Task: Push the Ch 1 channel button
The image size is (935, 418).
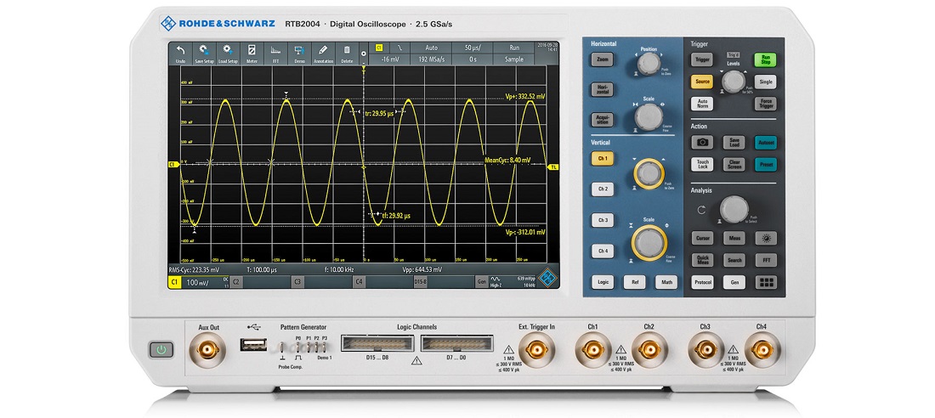Action: pos(603,159)
